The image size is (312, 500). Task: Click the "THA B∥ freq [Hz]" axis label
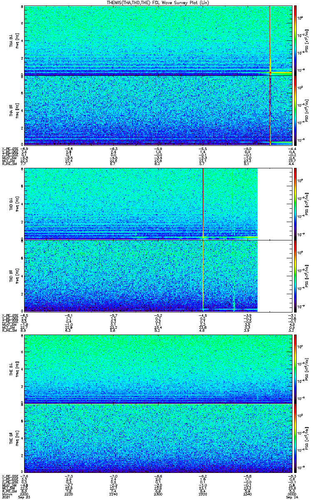pyautogui.click(x=14, y=110)
